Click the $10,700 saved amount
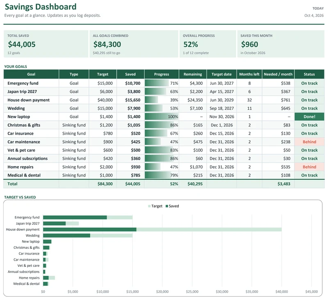The height and width of the screenshot is (300, 328). [132, 83]
